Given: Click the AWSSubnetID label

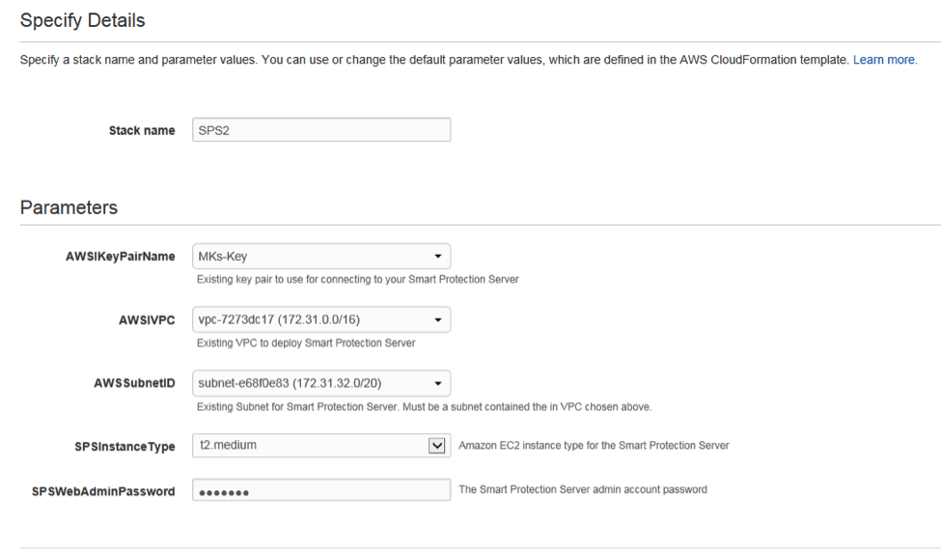Looking at the screenshot, I should coord(127,383).
